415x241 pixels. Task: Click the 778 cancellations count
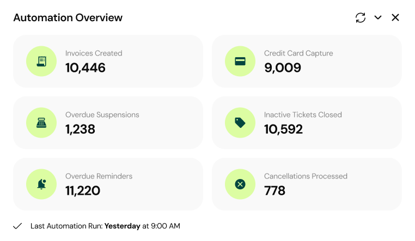click(275, 190)
